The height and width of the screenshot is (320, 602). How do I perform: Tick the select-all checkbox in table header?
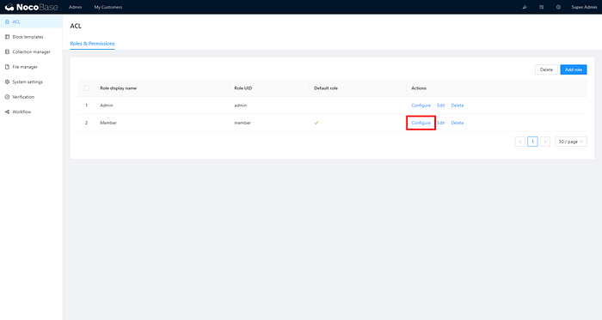click(x=86, y=88)
